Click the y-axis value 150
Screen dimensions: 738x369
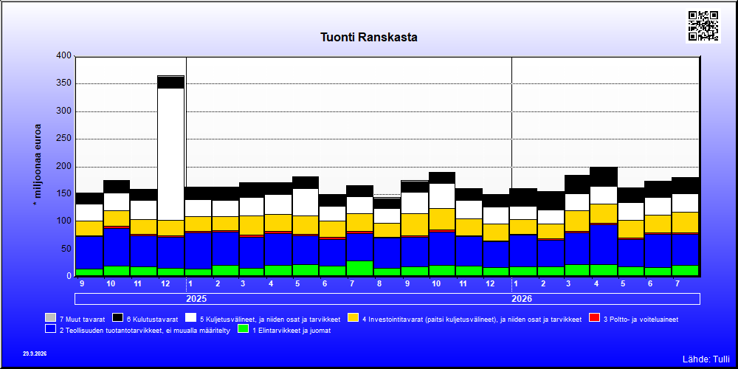(65, 193)
